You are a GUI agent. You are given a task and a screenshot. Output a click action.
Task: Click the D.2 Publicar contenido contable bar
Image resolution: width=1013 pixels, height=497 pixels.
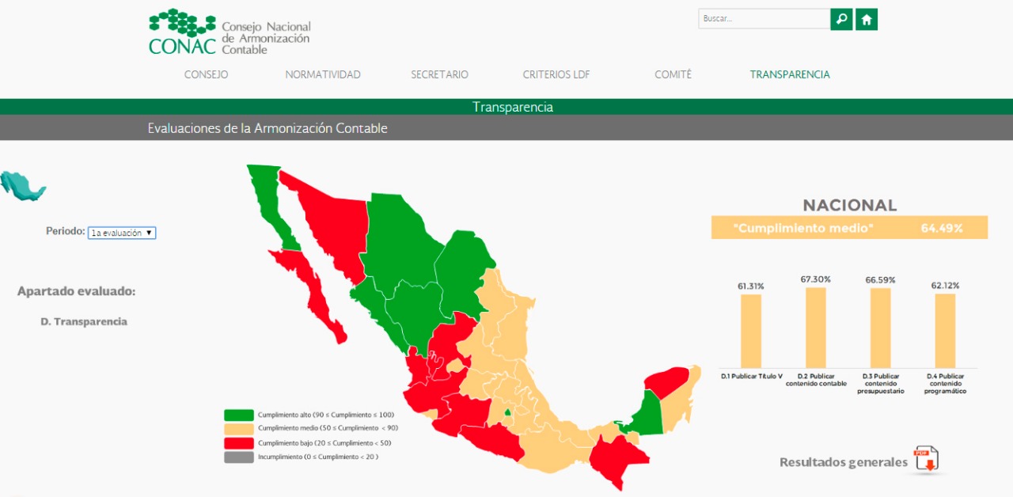click(x=816, y=328)
